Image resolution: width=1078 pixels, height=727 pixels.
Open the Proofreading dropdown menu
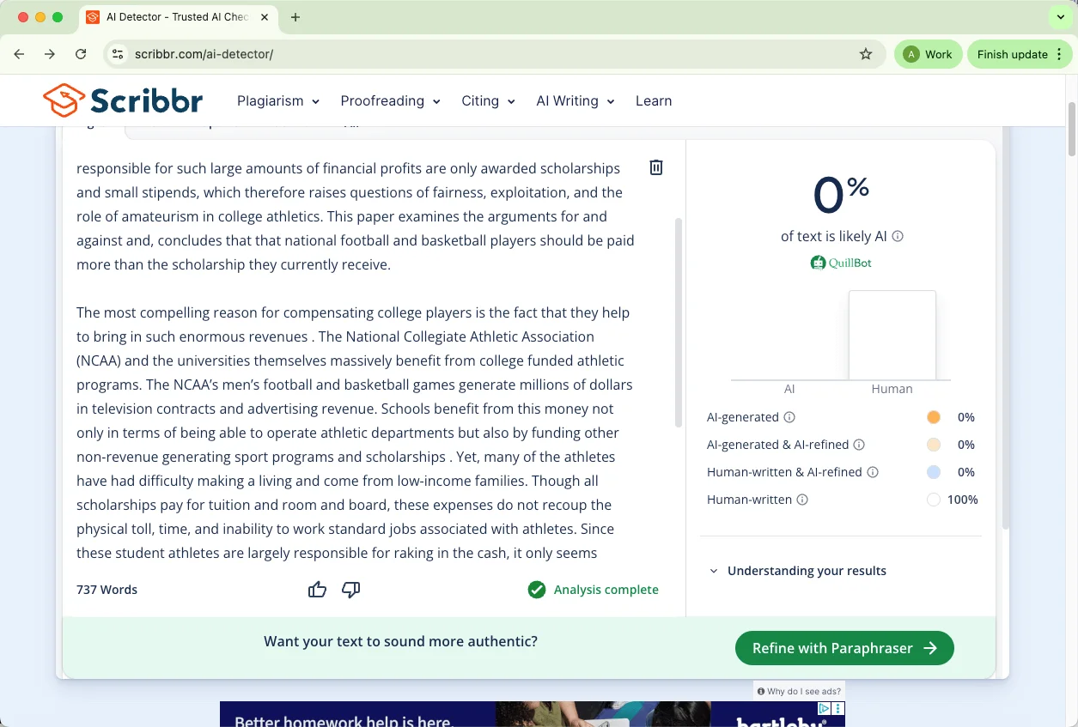point(390,101)
